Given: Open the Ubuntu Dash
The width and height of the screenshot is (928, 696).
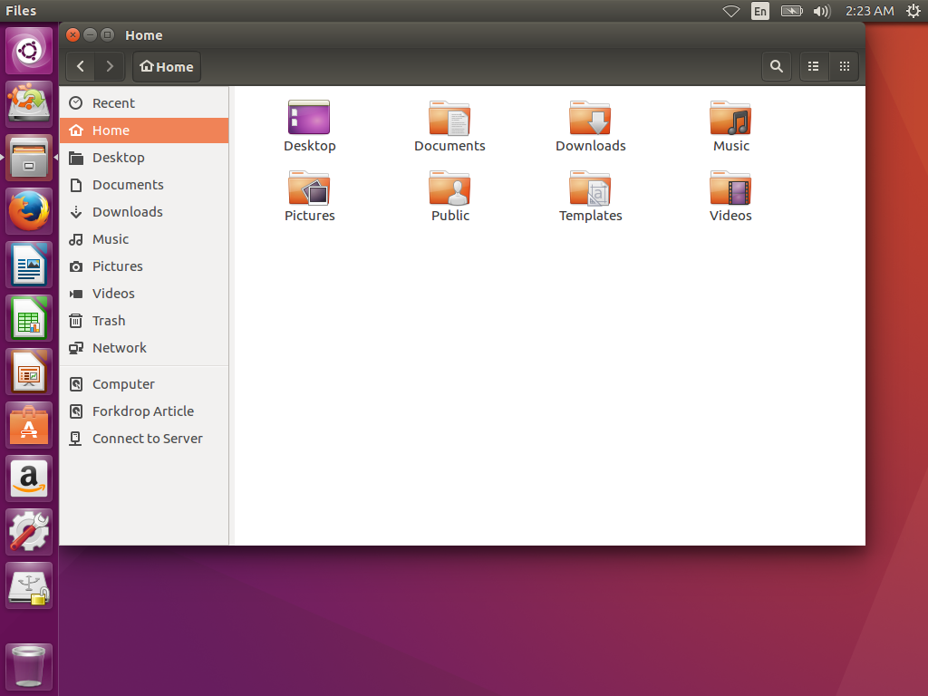Looking at the screenshot, I should pyautogui.click(x=29, y=50).
